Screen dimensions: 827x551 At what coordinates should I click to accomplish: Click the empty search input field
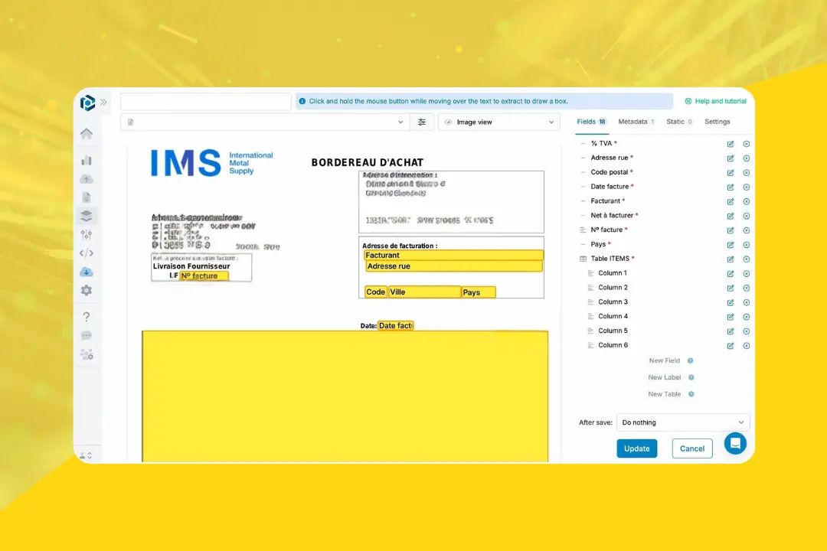point(206,101)
